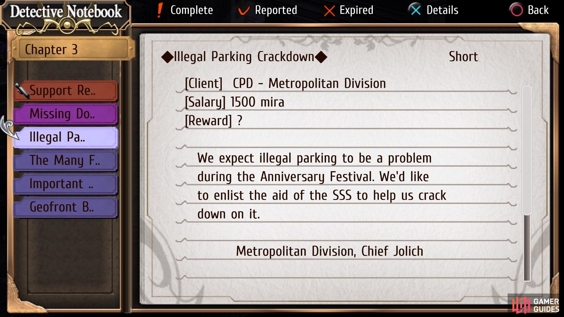The width and height of the screenshot is (564, 317).
Task: Open the Chapter 3 header
Action: (x=72, y=49)
